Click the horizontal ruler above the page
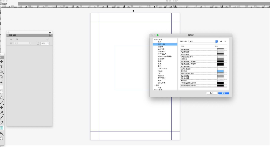Screen dimensions: 270x147 tap(135, 6)
